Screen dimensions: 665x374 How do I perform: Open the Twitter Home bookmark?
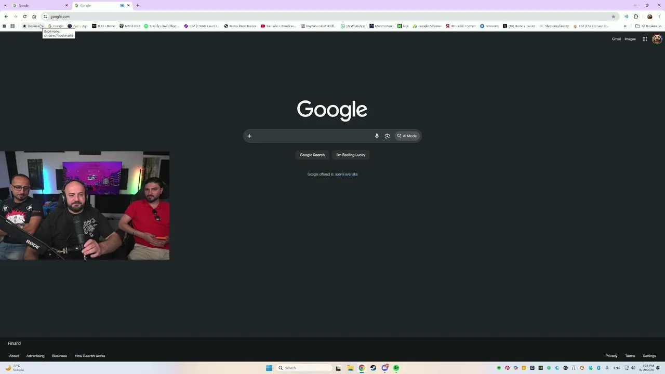(x=519, y=26)
